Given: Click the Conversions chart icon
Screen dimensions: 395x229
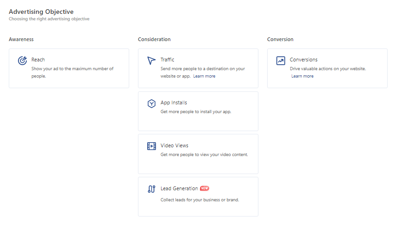Looking at the screenshot, I should [x=281, y=60].
